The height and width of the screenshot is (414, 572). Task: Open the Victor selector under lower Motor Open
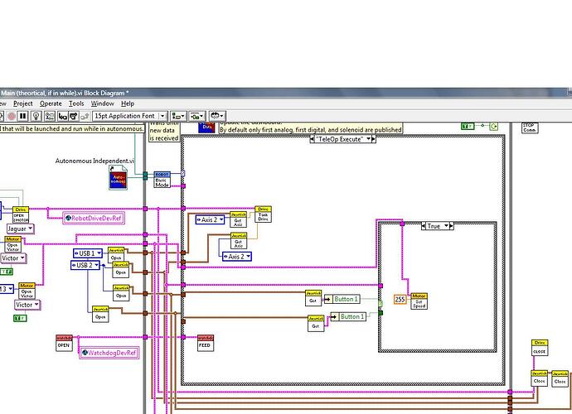(27, 305)
